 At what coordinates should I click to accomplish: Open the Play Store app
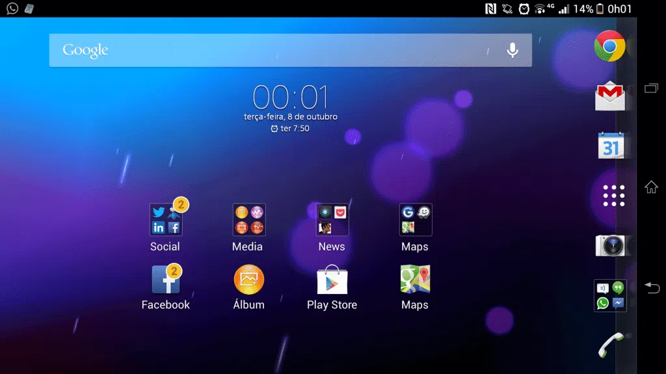tap(332, 280)
